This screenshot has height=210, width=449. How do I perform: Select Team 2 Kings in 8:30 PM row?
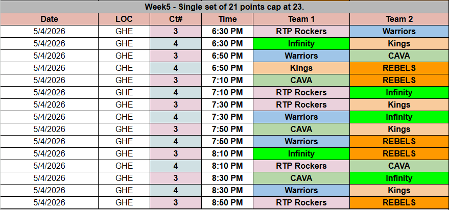[399, 191]
